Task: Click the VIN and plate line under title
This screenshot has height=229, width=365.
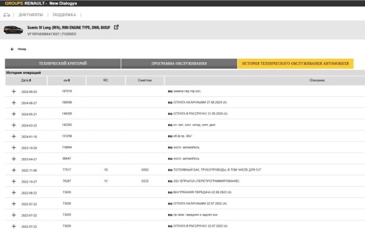Action: 52,34
